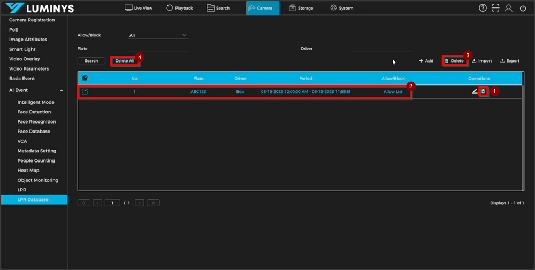The height and width of the screenshot is (270, 535).
Task: Uncheck the checkbox for Bob's plate row
Action: coord(85,91)
